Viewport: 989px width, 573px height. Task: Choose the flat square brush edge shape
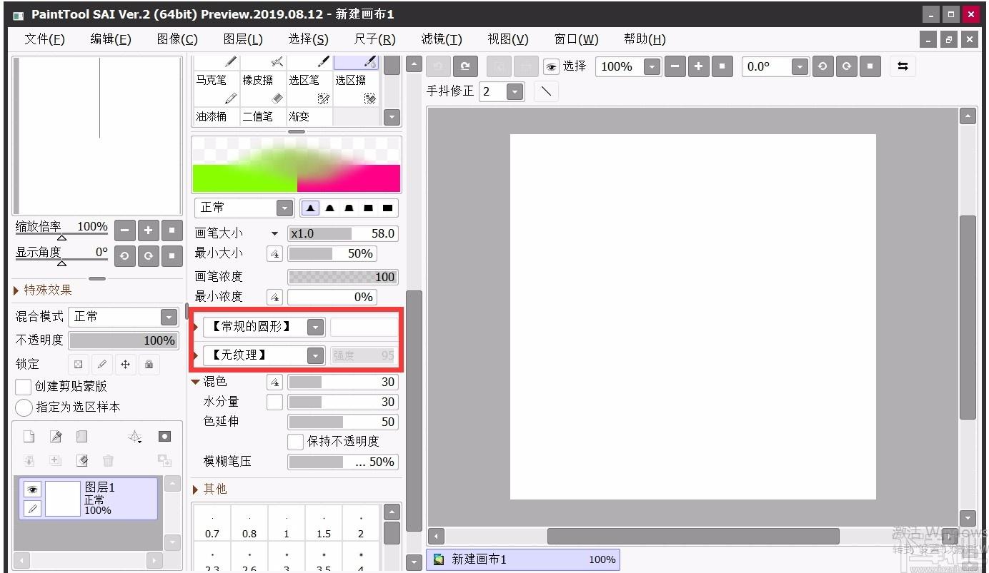point(387,208)
